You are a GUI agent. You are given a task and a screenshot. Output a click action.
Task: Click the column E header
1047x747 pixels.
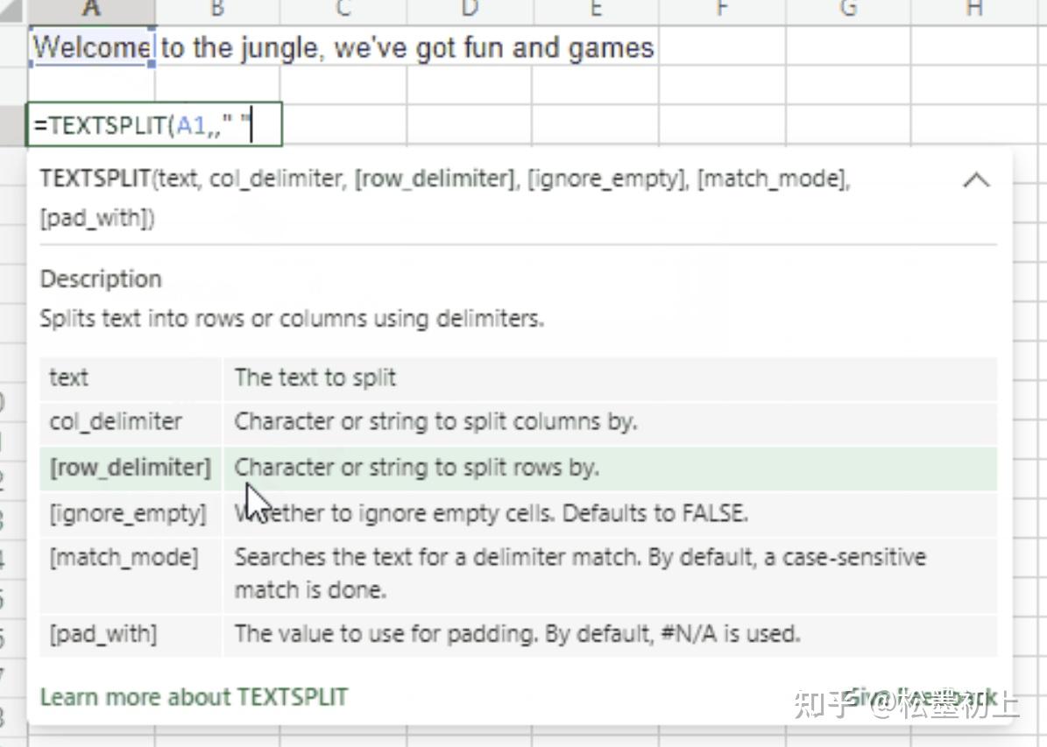pos(596,9)
